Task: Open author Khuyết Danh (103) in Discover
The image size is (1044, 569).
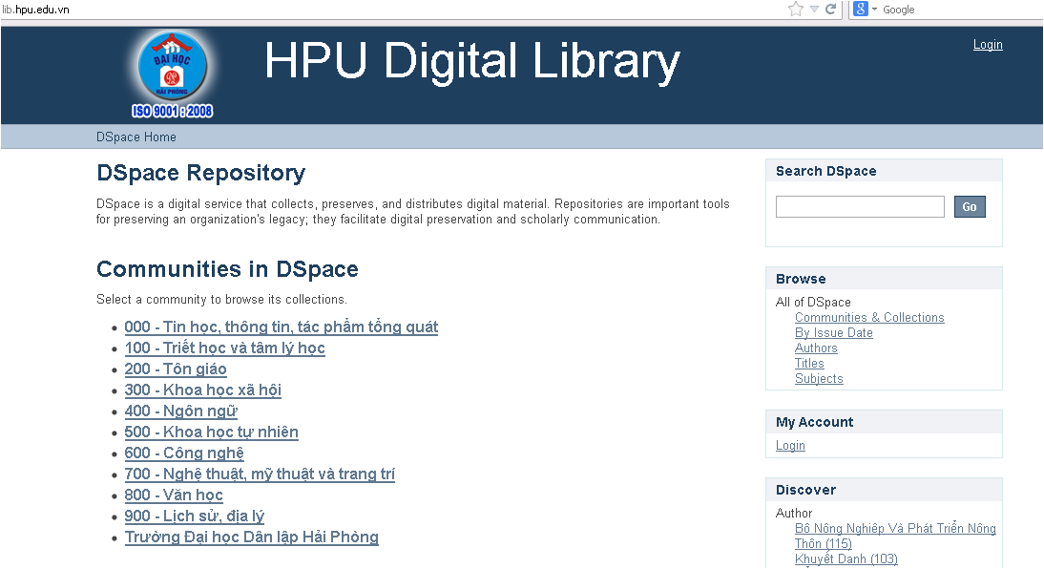Action: (x=846, y=558)
